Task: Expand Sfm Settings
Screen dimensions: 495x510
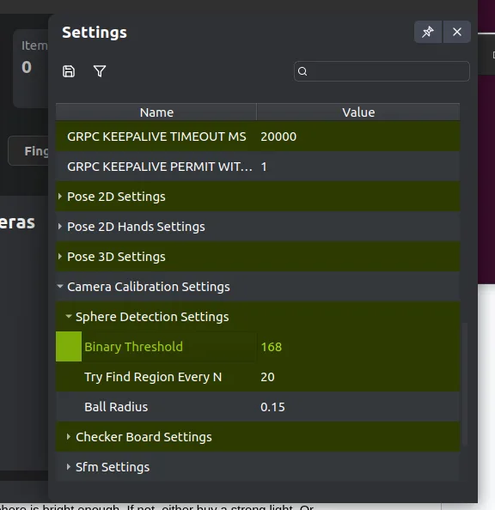Action: click(x=69, y=467)
